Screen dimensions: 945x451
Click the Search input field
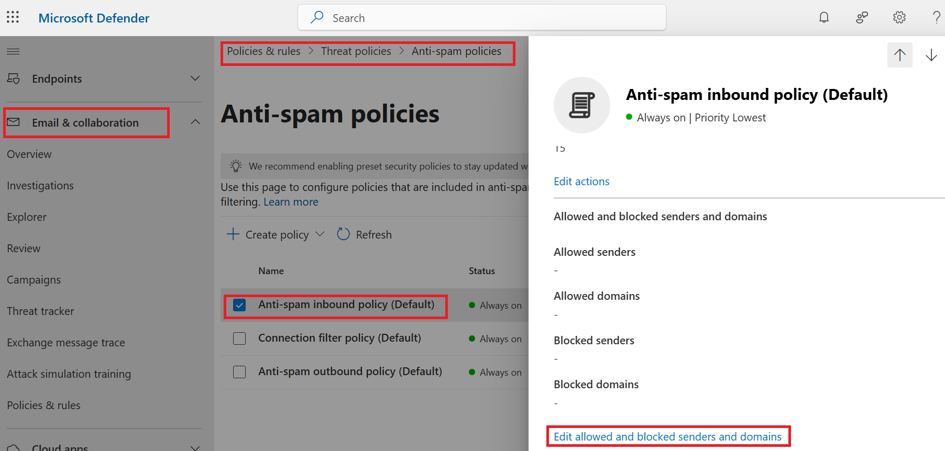pos(482,17)
